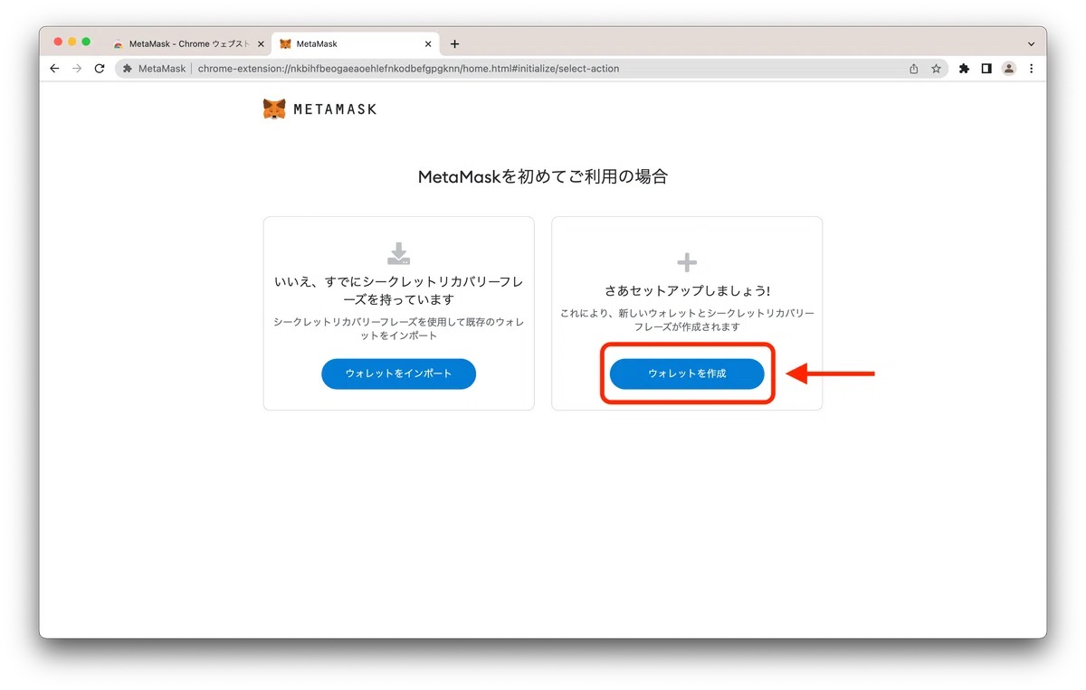Viewport: 1086px width, 690px height.
Task: Click the chrome-extension URL in the address bar
Action: pos(408,69)
